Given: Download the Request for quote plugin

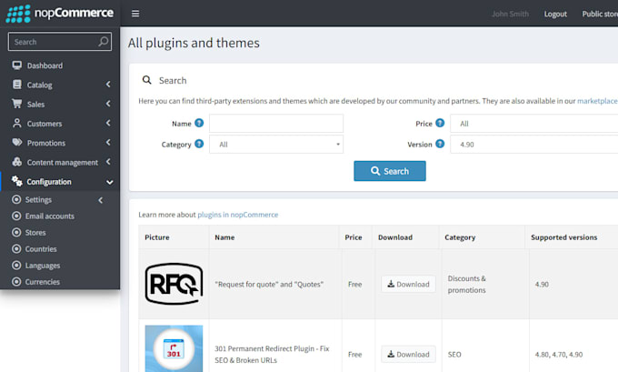Looking at the screenshot, I should point(408,284).
